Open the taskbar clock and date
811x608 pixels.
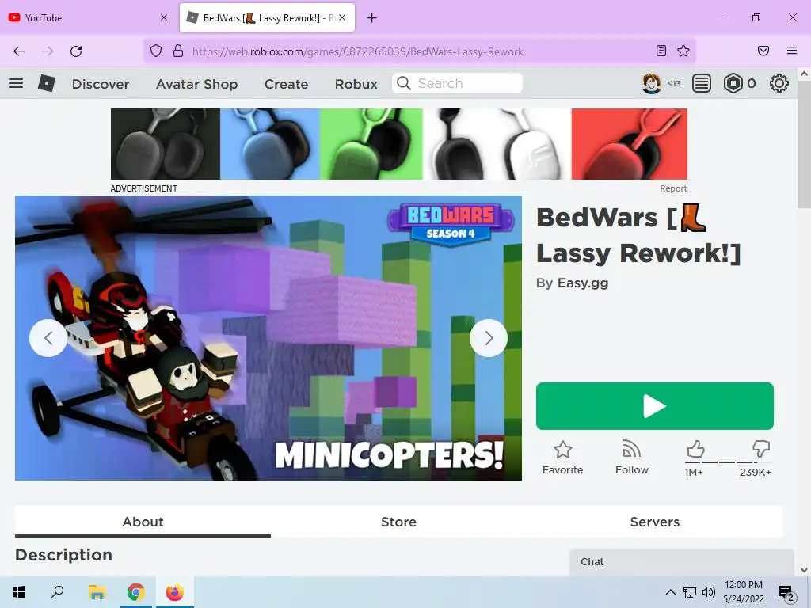click(x=743, y=592)
